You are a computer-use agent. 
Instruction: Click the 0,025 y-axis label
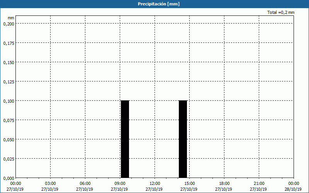[x=8, y=159]
